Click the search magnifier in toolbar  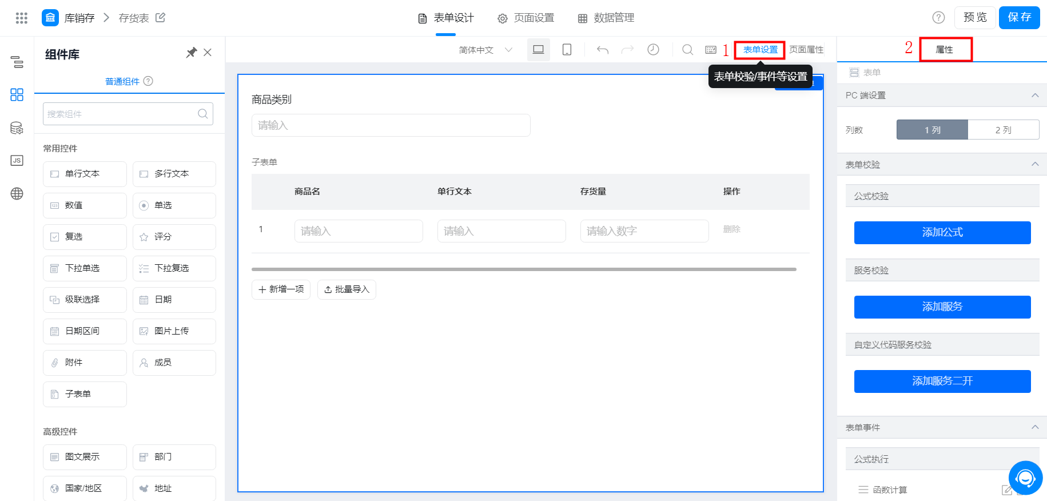[x=688, y=50]
